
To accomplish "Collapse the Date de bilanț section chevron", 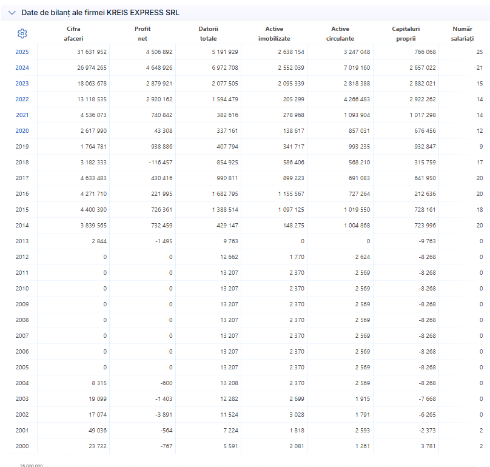I will click(12, 13).
